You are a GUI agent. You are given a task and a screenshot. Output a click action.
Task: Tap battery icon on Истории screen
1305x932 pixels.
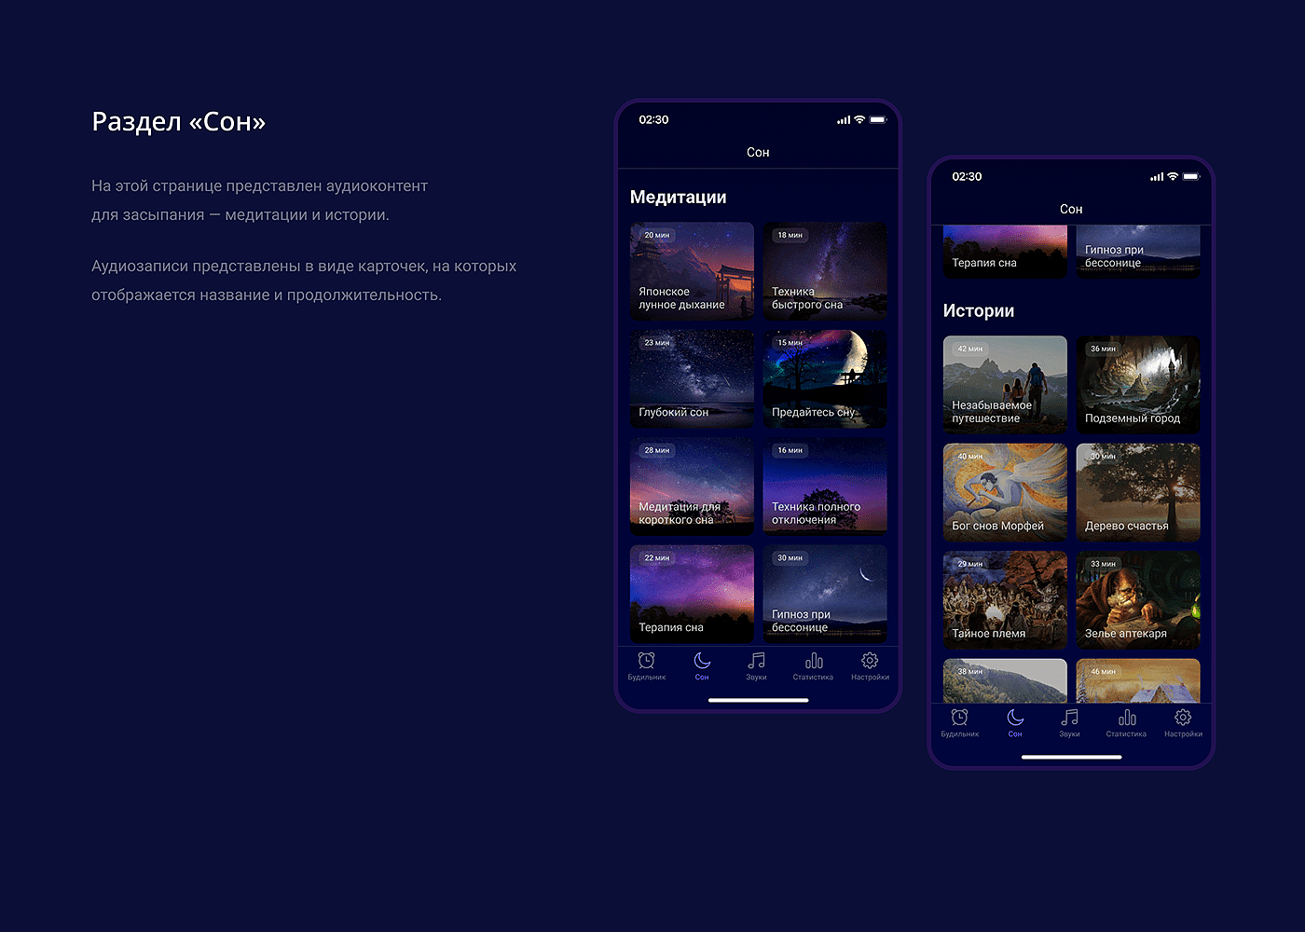point(1191,176)
